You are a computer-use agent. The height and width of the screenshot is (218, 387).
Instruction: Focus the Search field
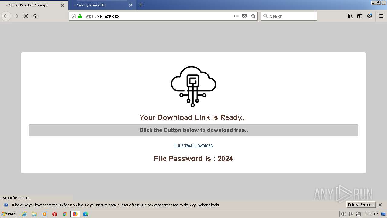(x=289, y=16)
